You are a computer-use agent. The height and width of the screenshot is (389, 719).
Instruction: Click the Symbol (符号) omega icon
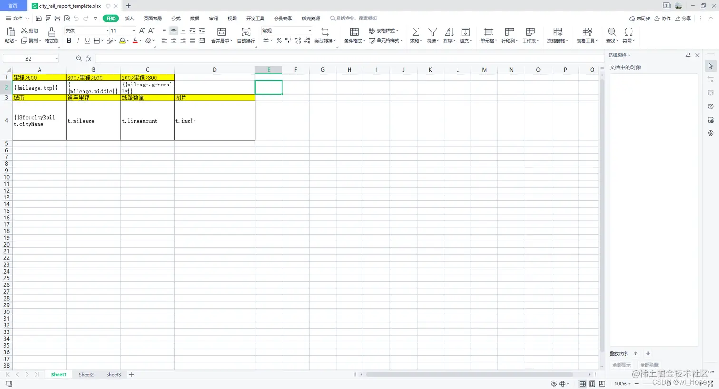coord(629,32)
